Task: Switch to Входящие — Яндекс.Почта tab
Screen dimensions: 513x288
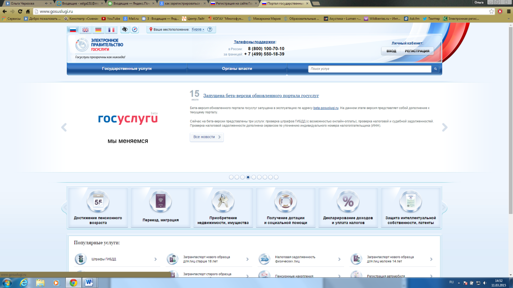Action: point(131,3)
